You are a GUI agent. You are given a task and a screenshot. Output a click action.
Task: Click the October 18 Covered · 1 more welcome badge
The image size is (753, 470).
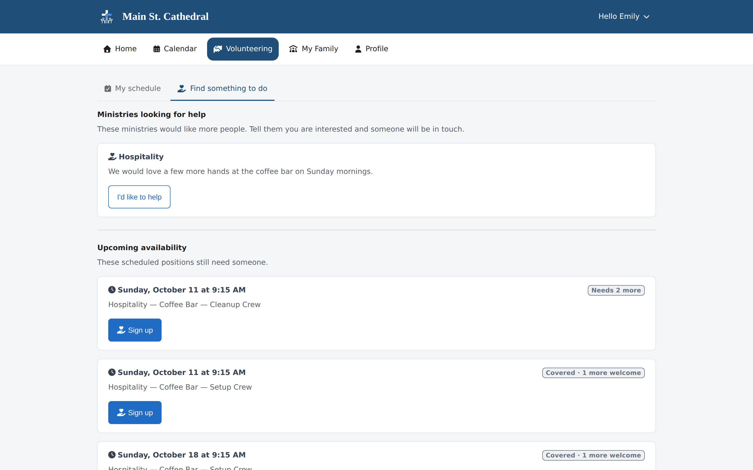click(x=593, y=455)
